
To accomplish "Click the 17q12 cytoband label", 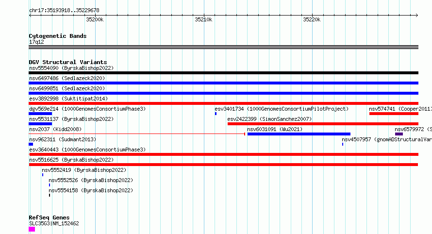I will click(x=36, y=42).
